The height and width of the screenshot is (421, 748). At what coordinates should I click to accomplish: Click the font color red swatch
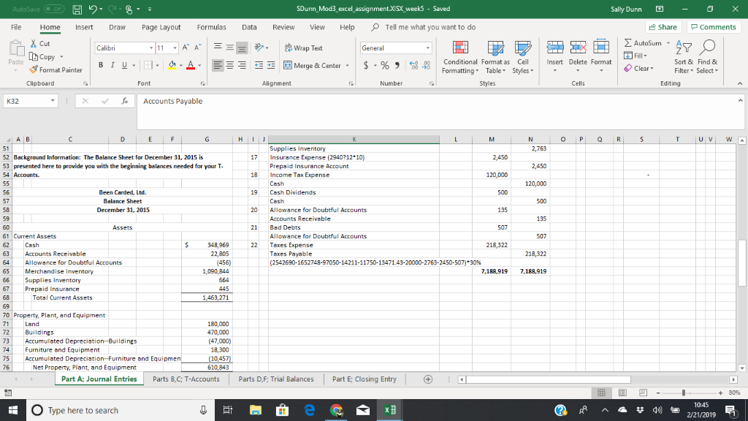click(x=188, y=66)
